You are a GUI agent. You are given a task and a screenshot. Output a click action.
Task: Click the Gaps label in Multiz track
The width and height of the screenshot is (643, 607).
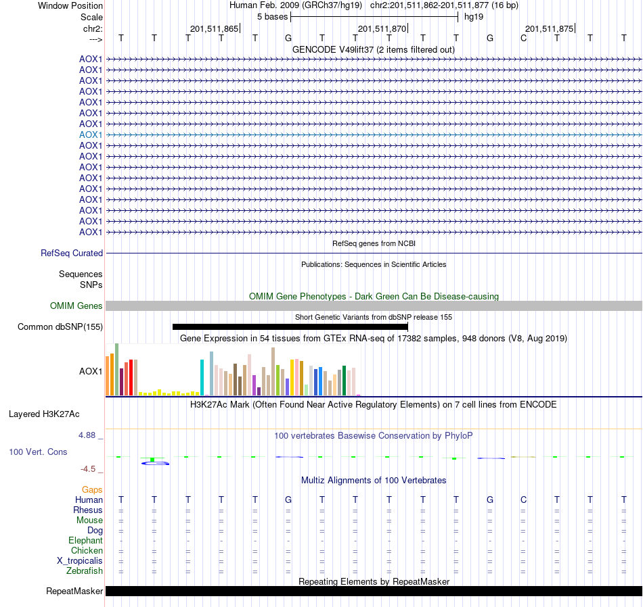[92, 490]
